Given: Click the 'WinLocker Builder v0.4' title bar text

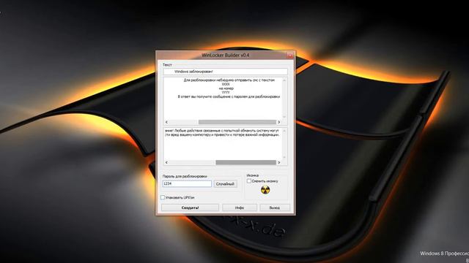Looking at the screenshot, I should point(225,56).
